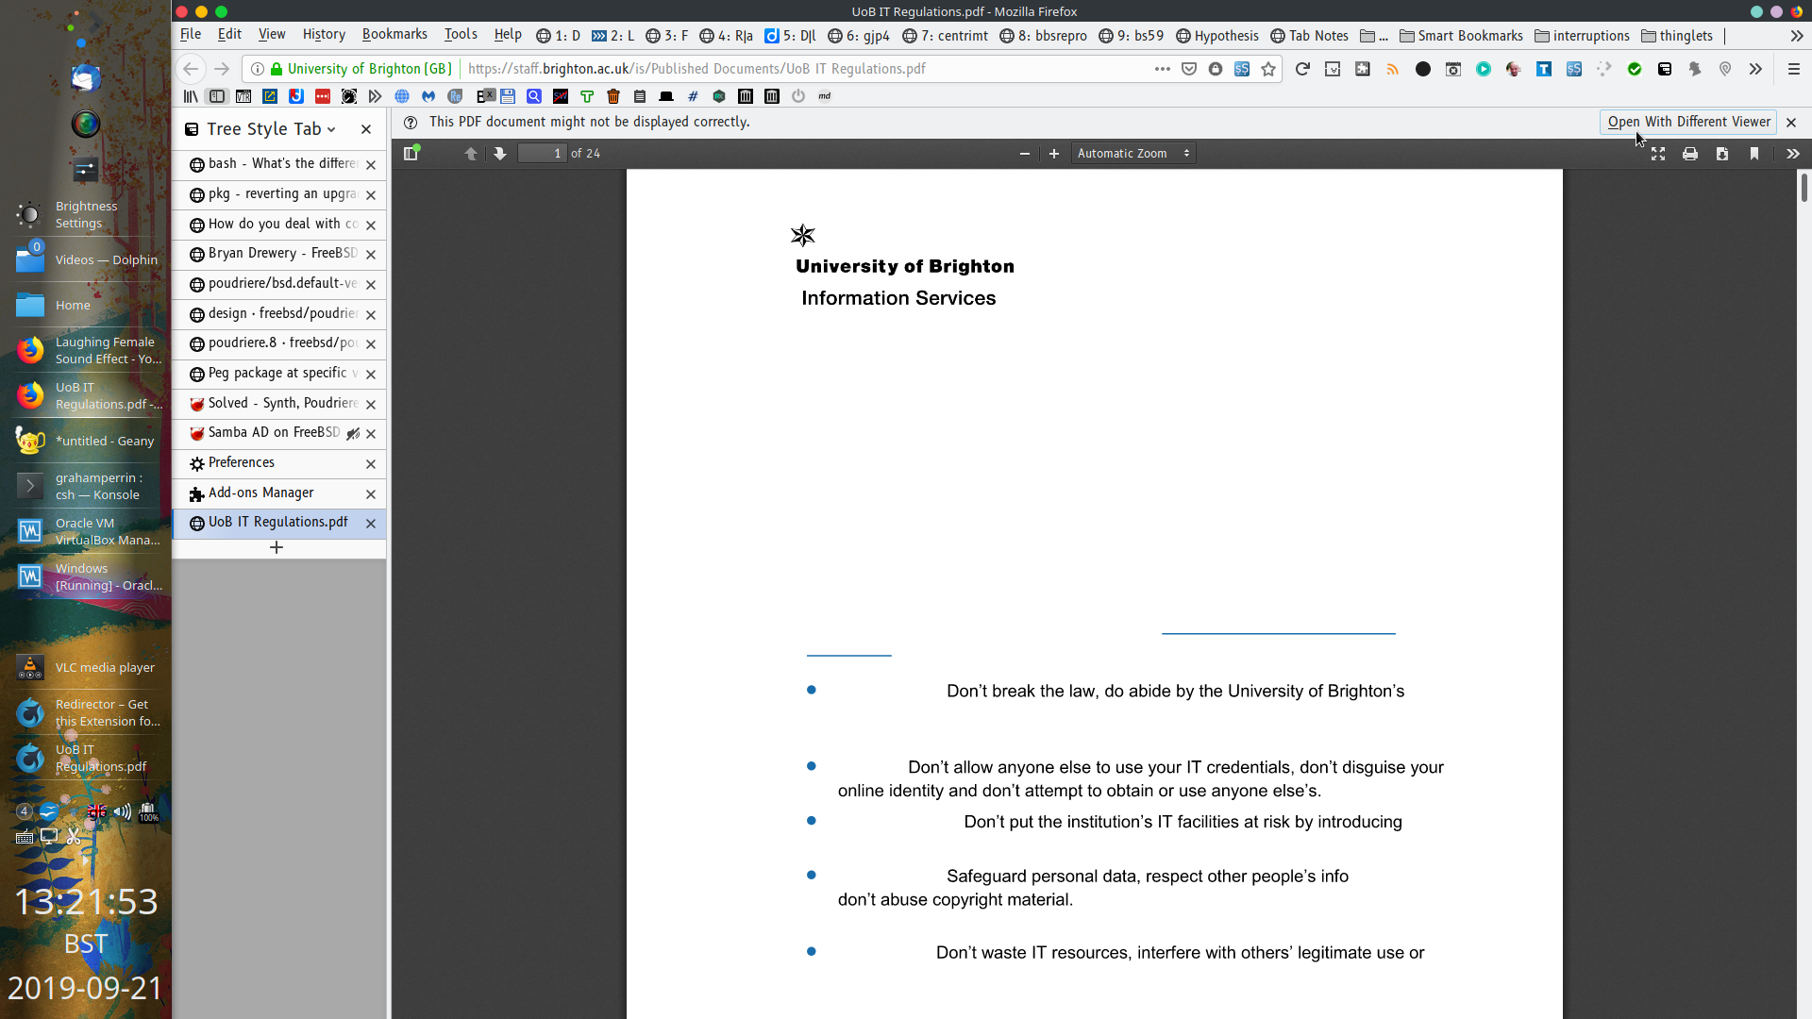The image size is (1812, 1019).
Task: Open the Automatic Zoom dropdown
Action: (1132, 153)
